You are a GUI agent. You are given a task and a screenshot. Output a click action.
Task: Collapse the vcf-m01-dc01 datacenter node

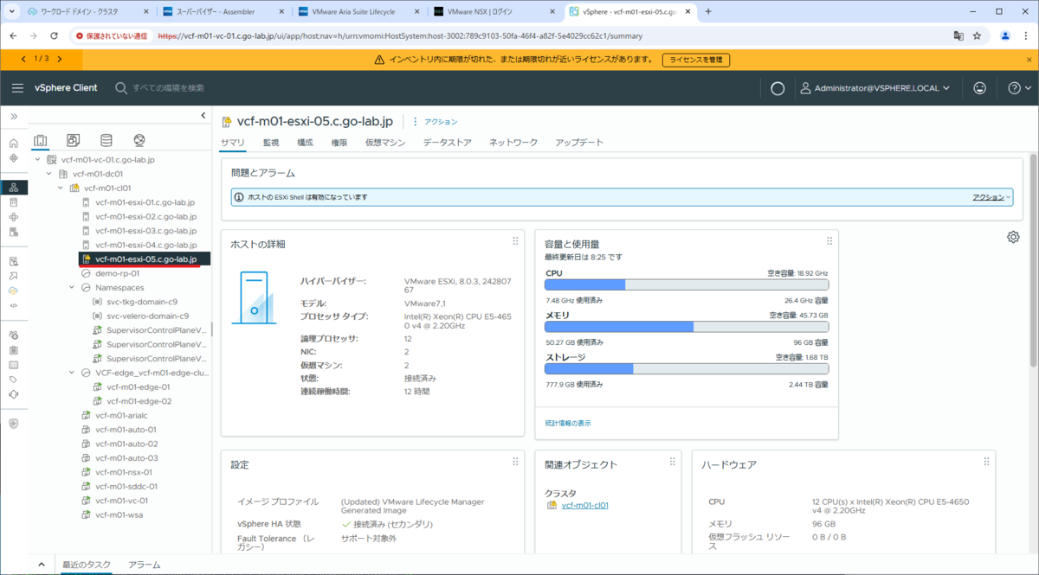point(49,174)
